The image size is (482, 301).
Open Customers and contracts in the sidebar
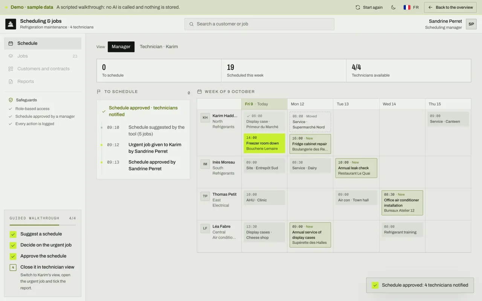coord(43,69)
